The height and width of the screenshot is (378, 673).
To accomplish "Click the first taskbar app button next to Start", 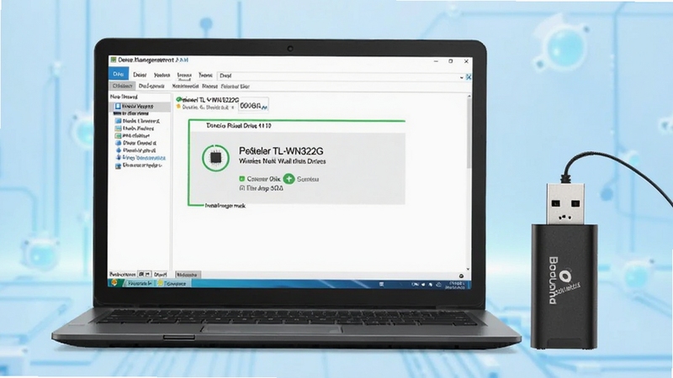I will [x=139, y=283].
